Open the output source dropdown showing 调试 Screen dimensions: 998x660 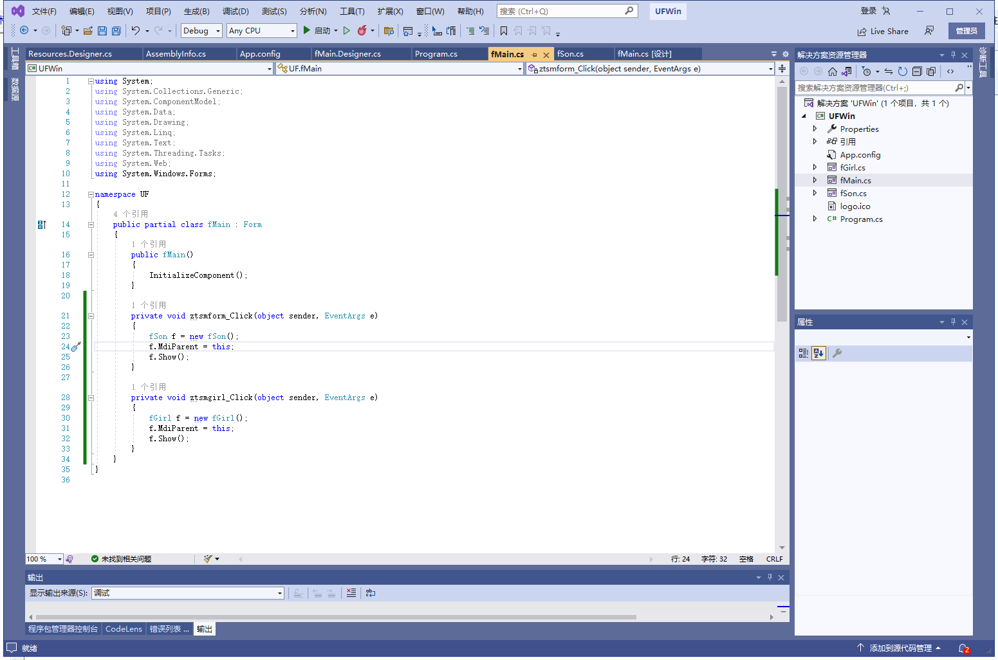188,593
